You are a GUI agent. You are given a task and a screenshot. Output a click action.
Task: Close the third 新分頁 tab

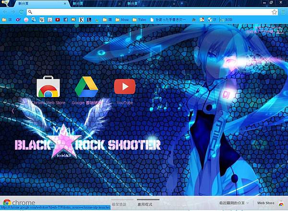coord(174,3)
